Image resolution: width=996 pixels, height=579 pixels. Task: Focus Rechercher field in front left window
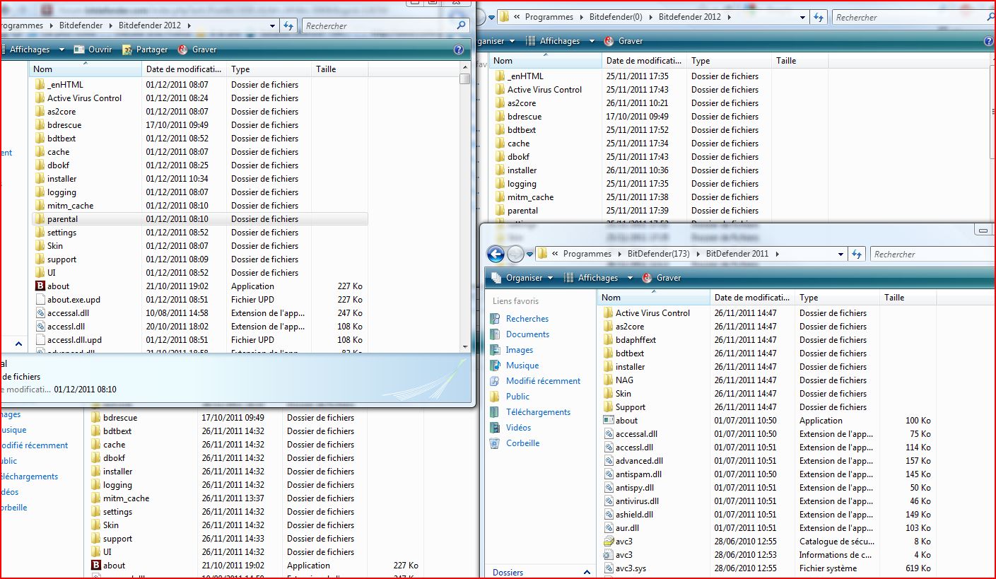379,25
